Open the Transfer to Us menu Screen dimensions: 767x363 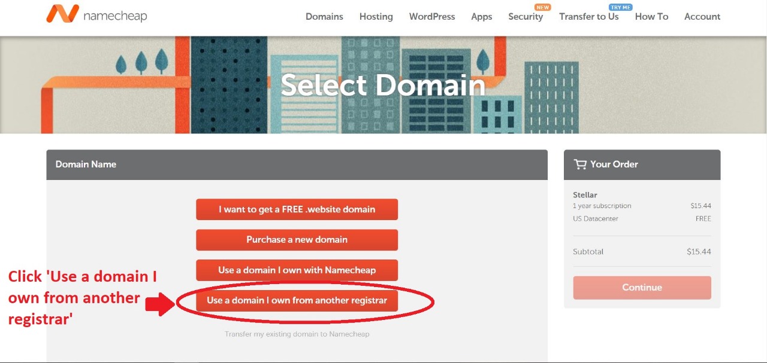[x=589, y=17]
